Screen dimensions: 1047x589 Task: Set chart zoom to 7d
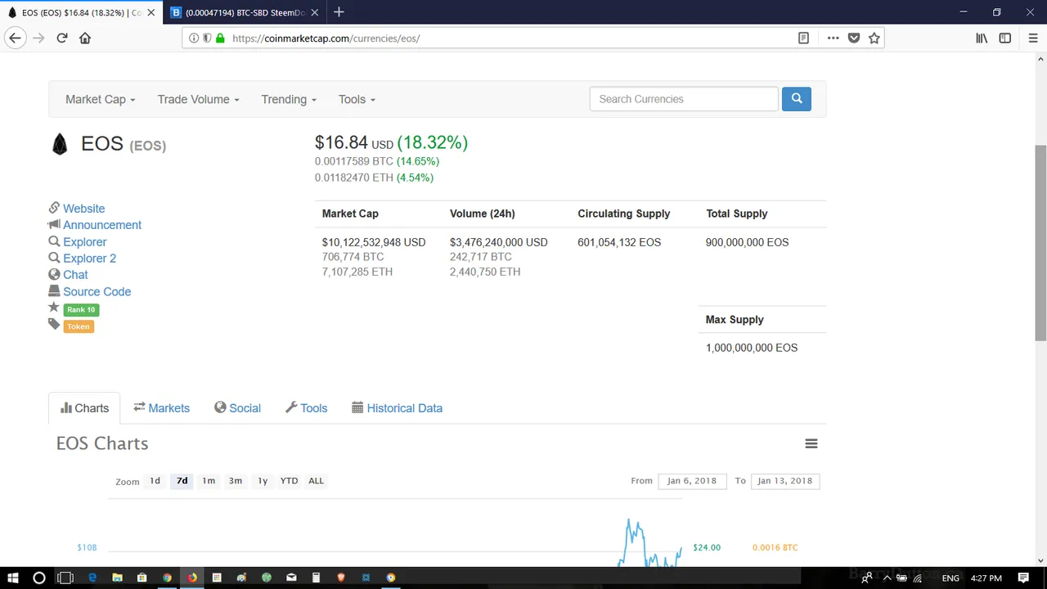[x=182, y=481]
